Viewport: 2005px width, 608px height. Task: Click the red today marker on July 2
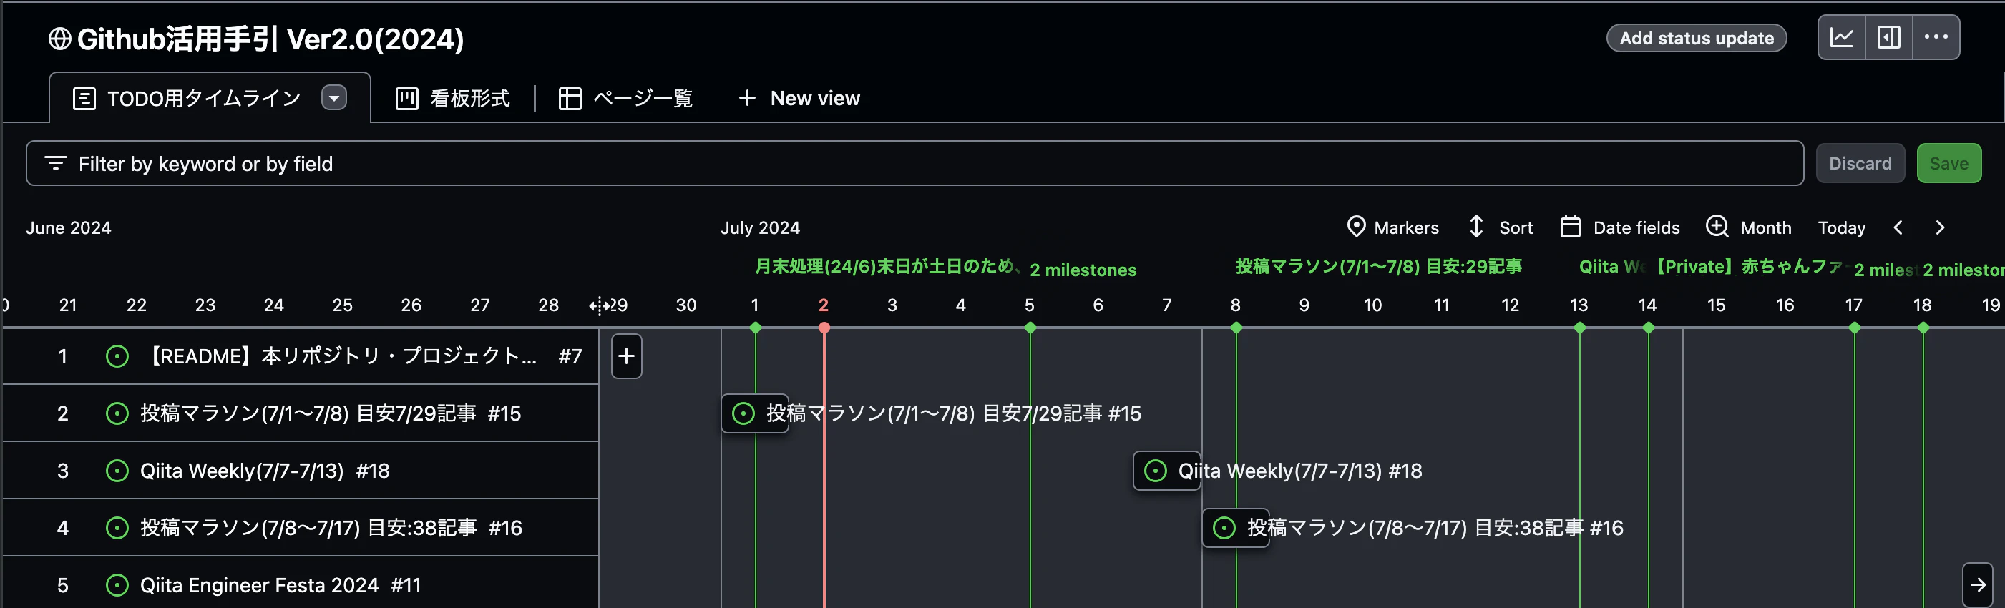(824, 328)
